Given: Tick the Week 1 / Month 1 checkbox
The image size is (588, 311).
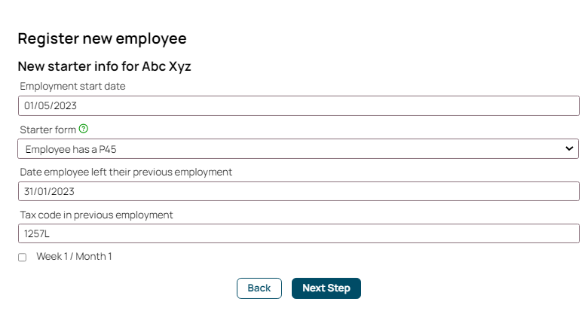Looking at the screenshot, I should tap(22, 257).
